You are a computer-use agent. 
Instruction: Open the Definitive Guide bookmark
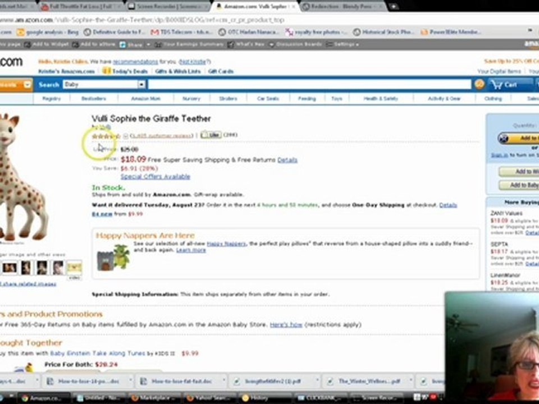point(115,32)
